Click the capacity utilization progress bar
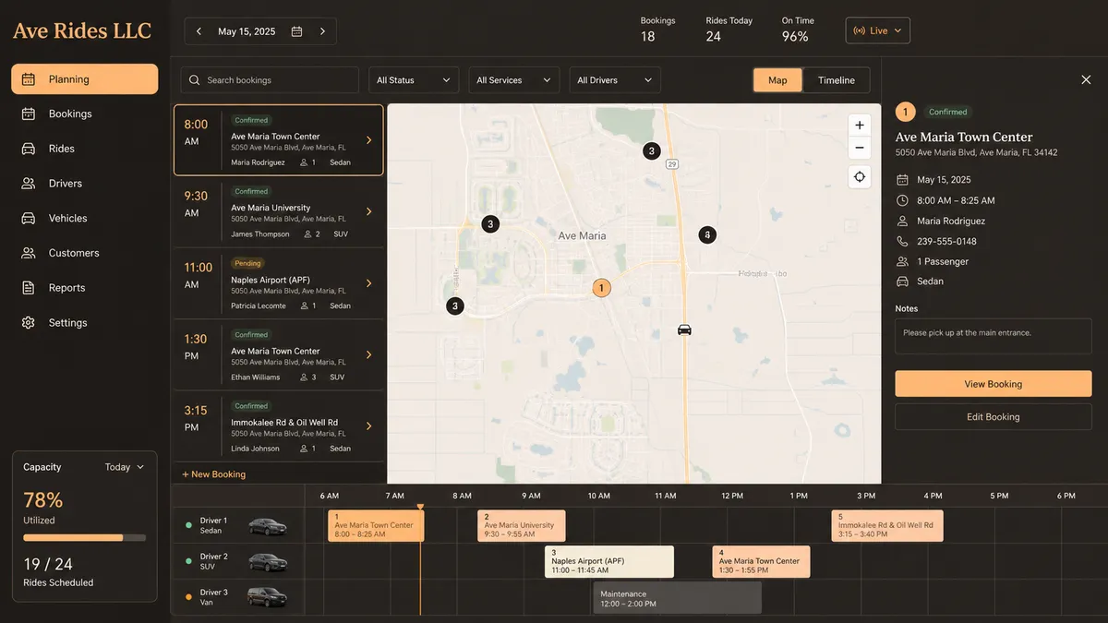The width and height of the screenshot is (1108, 623). 84,537
